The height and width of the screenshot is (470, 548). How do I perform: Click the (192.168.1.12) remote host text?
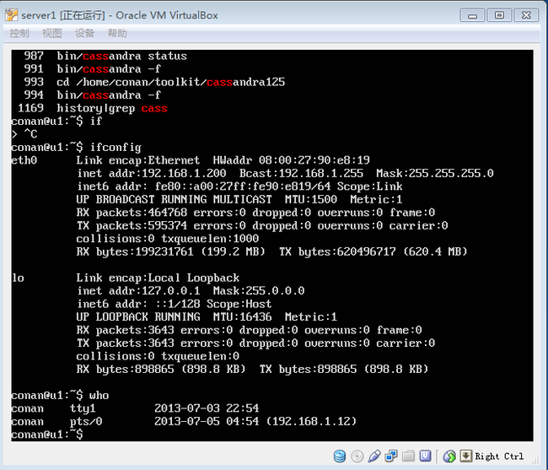click(x=311, y=421)
